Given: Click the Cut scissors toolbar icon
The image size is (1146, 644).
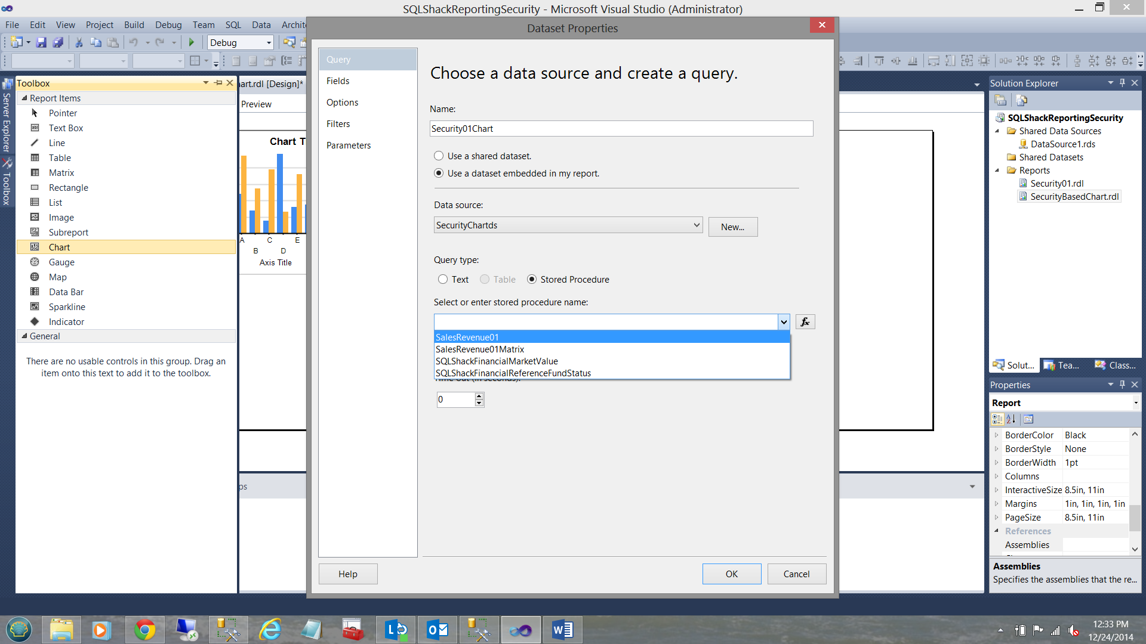Looking at the screenshot, I should (x=79, y=42).
